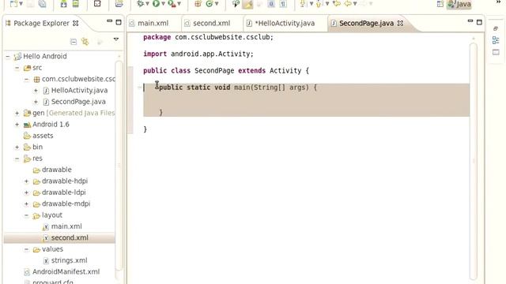Open the Debug dropdown arrow
This screenshot has width=506, height=284.
click(148, 4)
